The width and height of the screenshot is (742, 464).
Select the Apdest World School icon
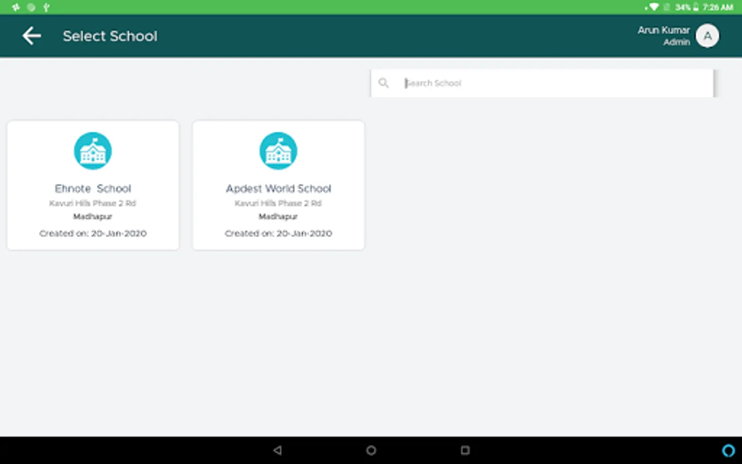point(278,151)
